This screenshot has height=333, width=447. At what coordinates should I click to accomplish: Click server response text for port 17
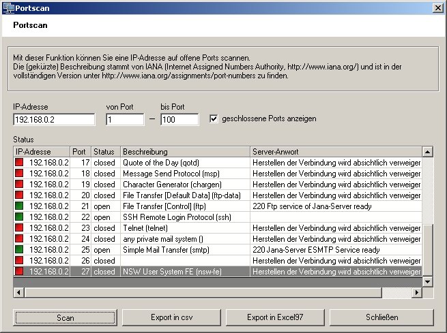(336, 163)
